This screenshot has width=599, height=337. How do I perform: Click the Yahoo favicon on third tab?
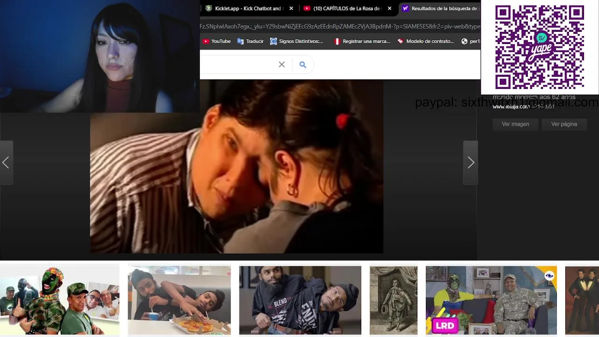405,8
